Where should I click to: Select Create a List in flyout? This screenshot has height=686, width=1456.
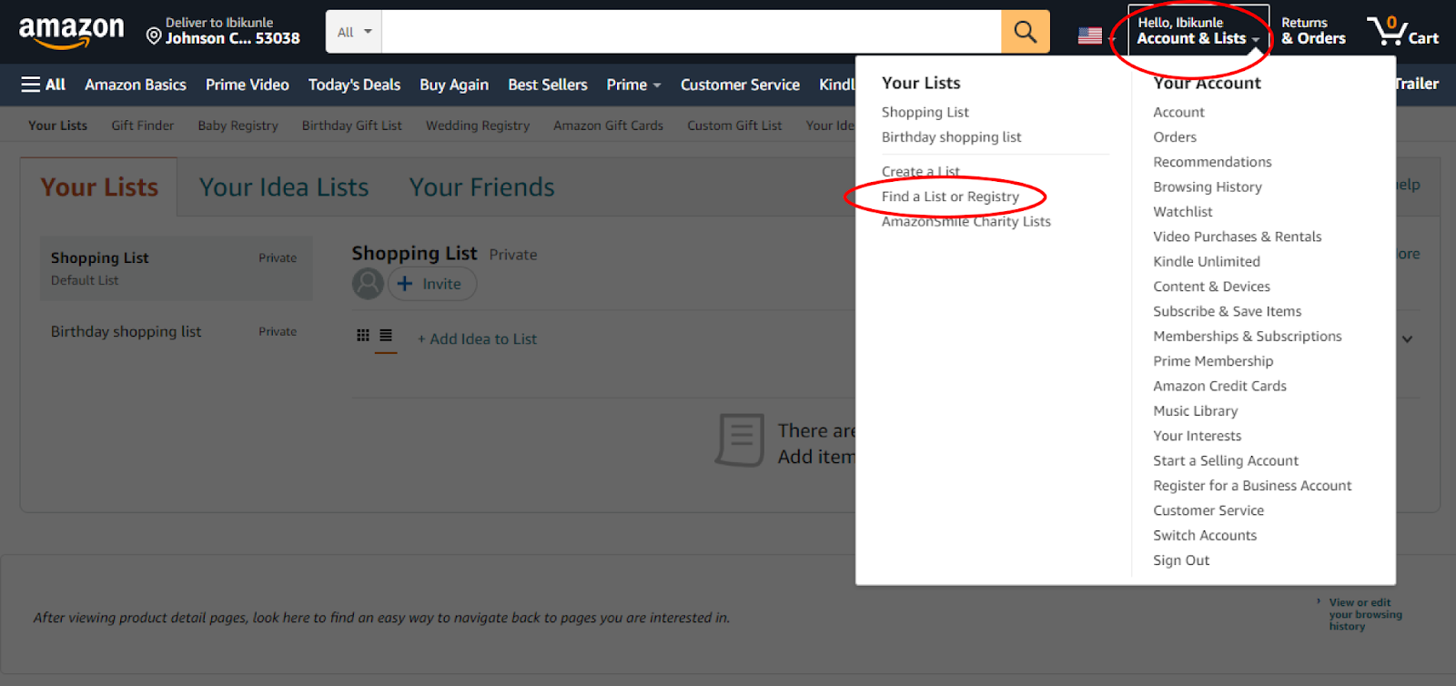point(920,171)
